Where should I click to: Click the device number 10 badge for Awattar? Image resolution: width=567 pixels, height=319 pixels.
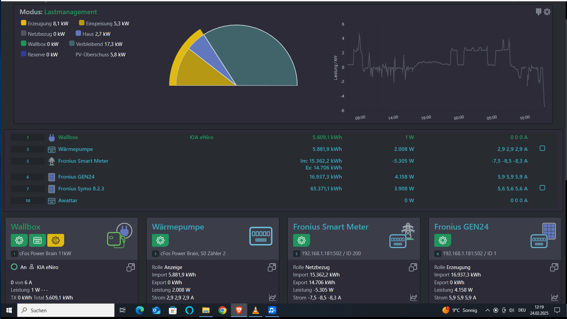(28, 201)
